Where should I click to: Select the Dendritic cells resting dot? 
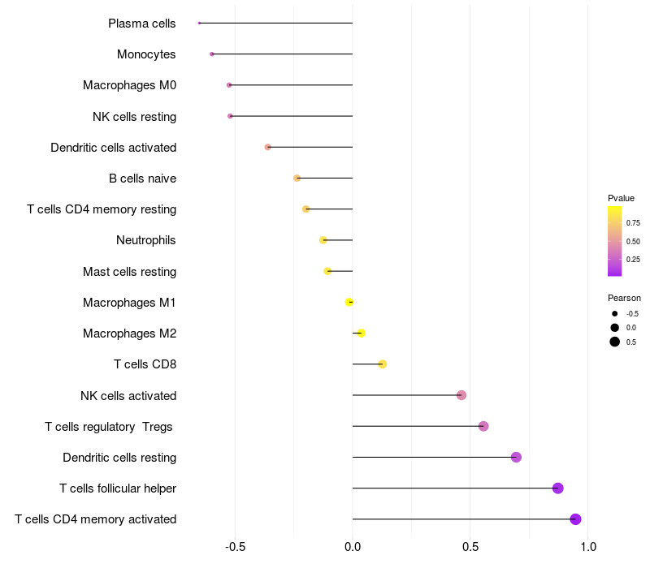(516, 458)
